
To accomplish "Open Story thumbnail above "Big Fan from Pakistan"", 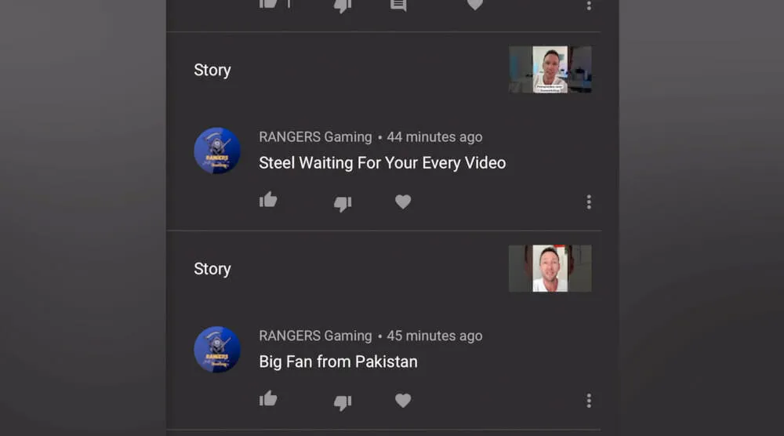I will click(550, 268).
